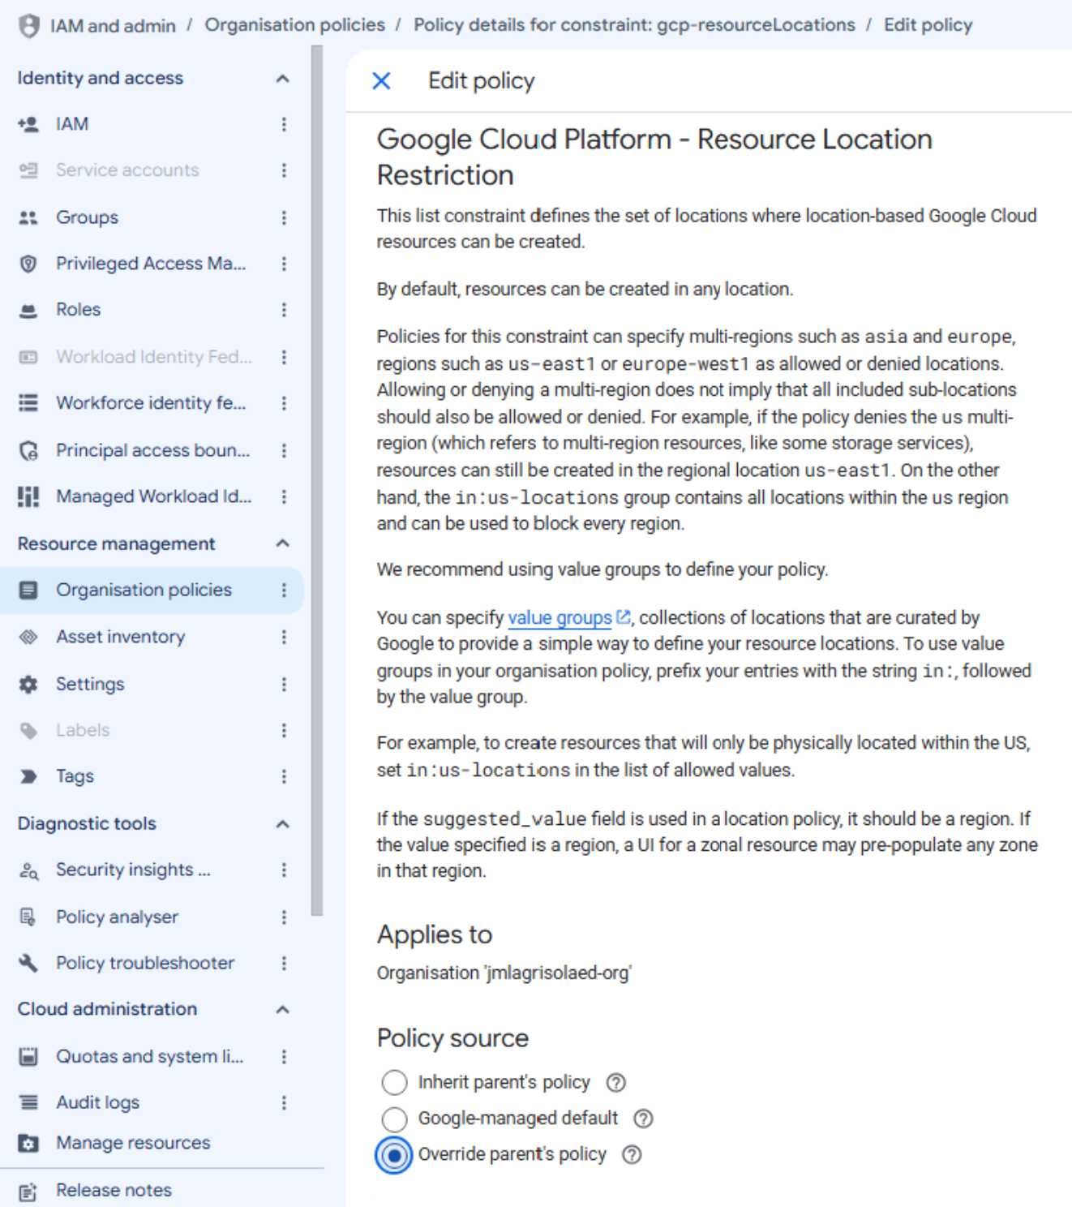The height and width of the screenshot is (1207, 1072).
Task: Click the sidebar vertical scrollbar
Action: tap(316, 480)
